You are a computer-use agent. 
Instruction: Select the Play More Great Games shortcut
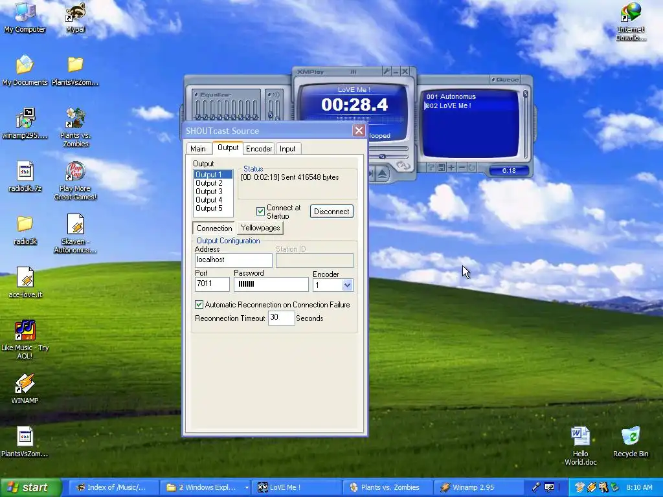coord(75,181)
